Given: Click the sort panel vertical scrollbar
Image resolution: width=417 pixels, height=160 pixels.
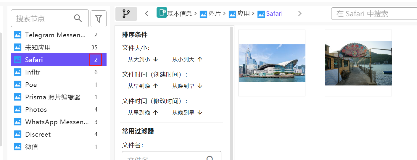Looking at the screenshot, I should coord(231,89).
